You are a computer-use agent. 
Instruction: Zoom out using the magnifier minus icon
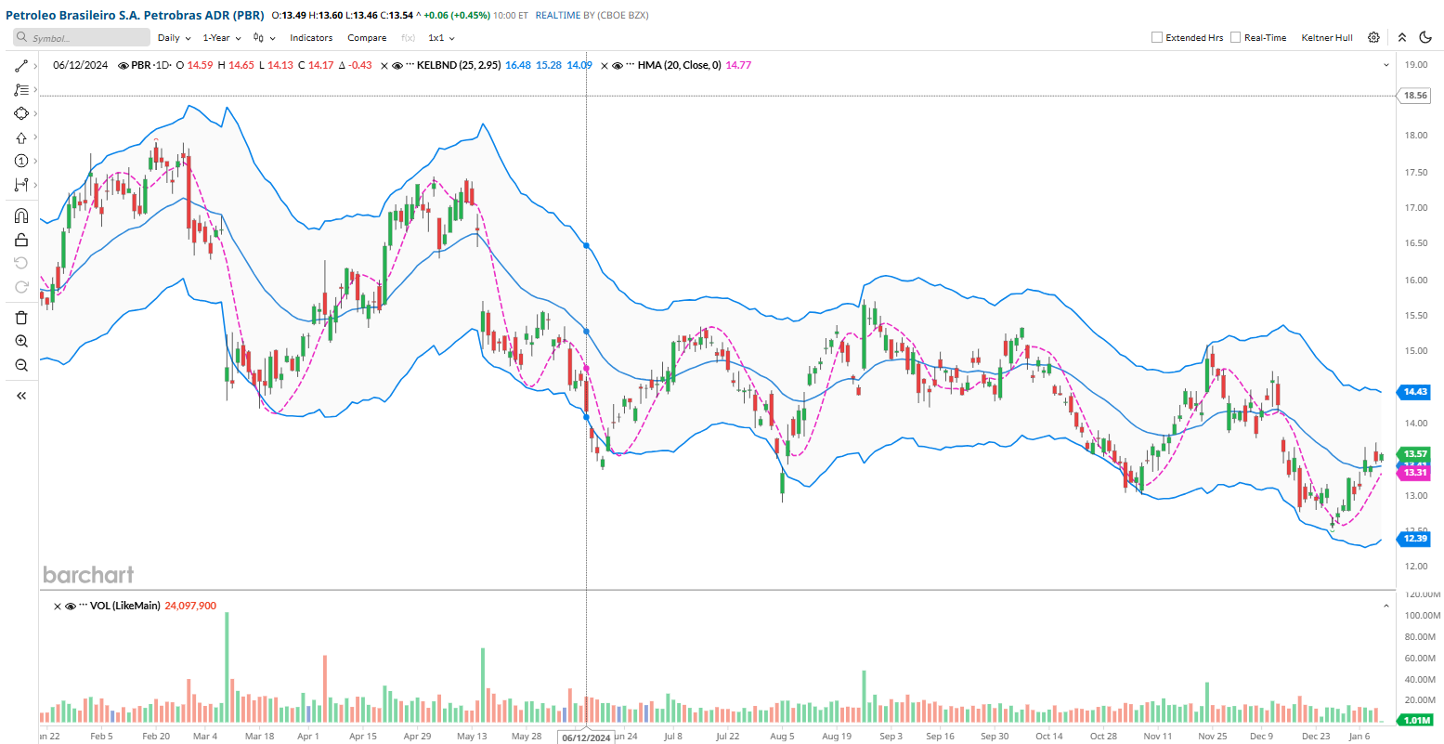(x=21, y=365)
